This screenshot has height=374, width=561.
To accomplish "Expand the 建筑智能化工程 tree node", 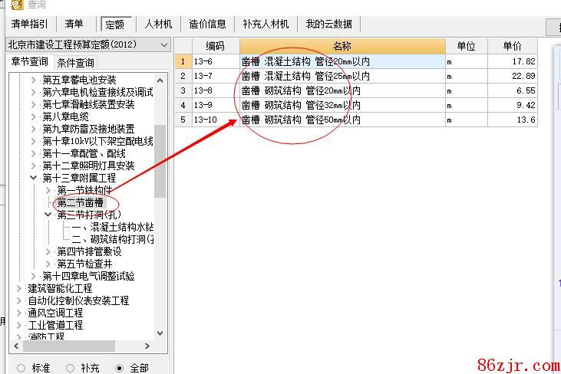I will [x=19, y=288].
